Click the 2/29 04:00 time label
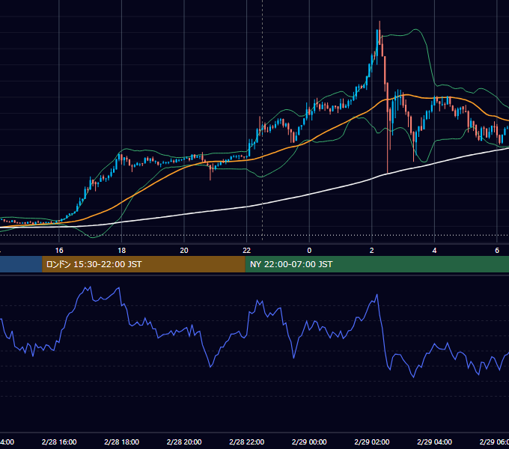 click(x=434, y=442)
